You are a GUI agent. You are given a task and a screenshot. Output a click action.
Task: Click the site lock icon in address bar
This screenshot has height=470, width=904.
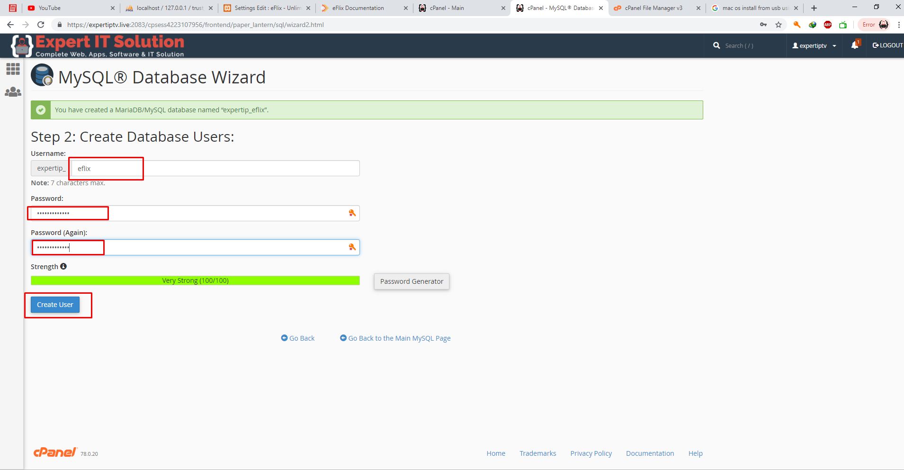60,25
